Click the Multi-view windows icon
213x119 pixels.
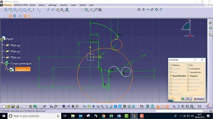[x=115, y=106]
